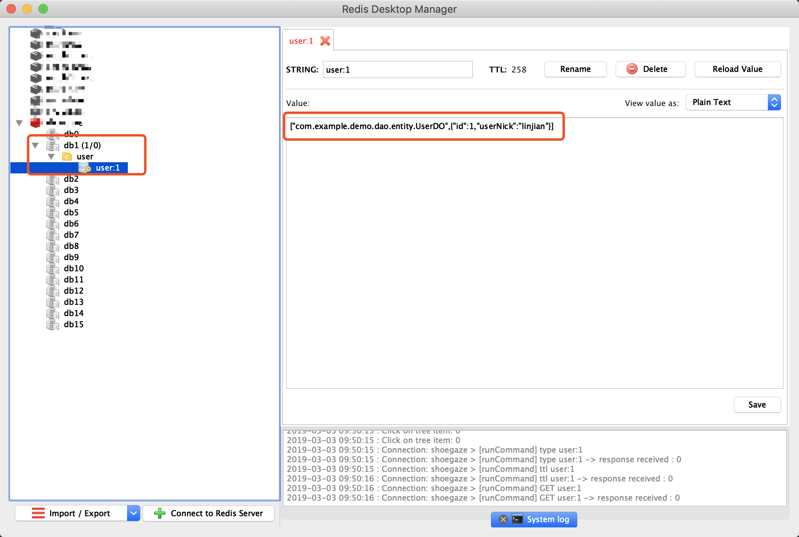Click the Save button
Image resolution: width=799 pixels, height=537 pixels.
[757, 405]
